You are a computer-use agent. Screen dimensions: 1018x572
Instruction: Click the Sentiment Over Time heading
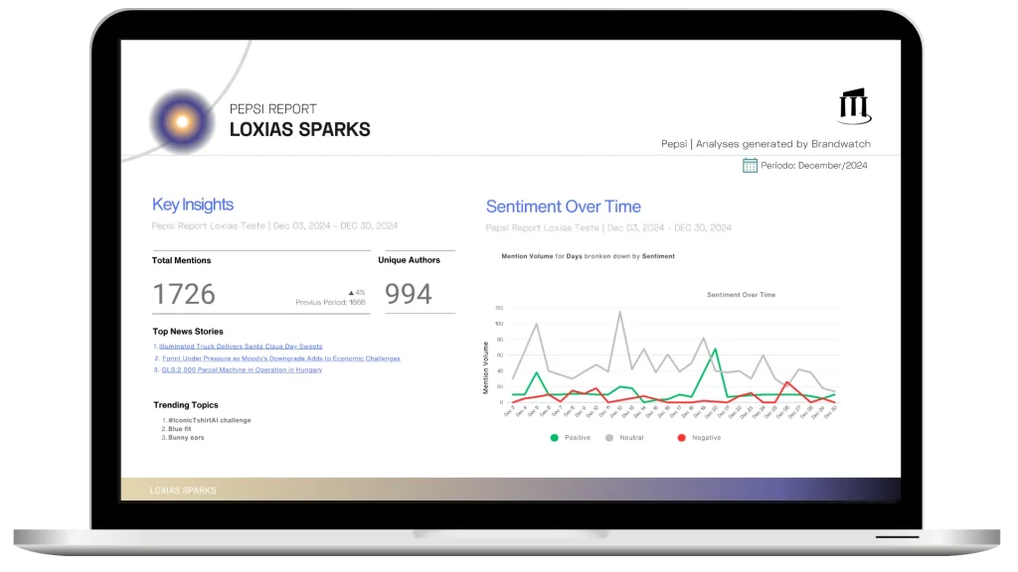click(563, 207)
